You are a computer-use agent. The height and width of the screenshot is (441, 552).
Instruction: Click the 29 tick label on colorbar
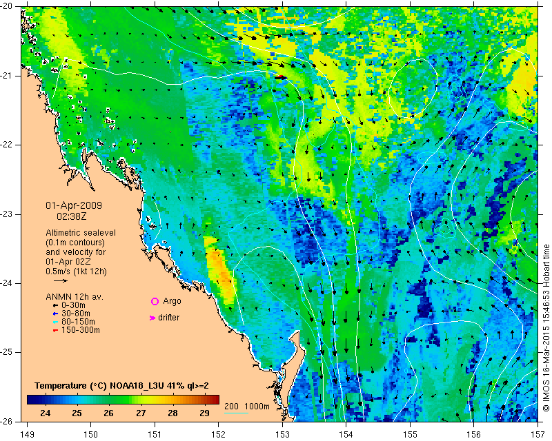pos(204,413)
